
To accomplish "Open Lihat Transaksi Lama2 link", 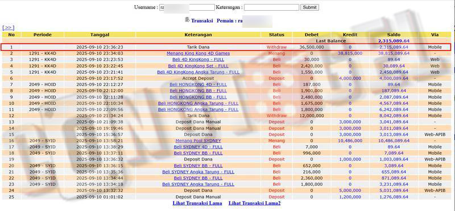I will (x=254, y=203).
